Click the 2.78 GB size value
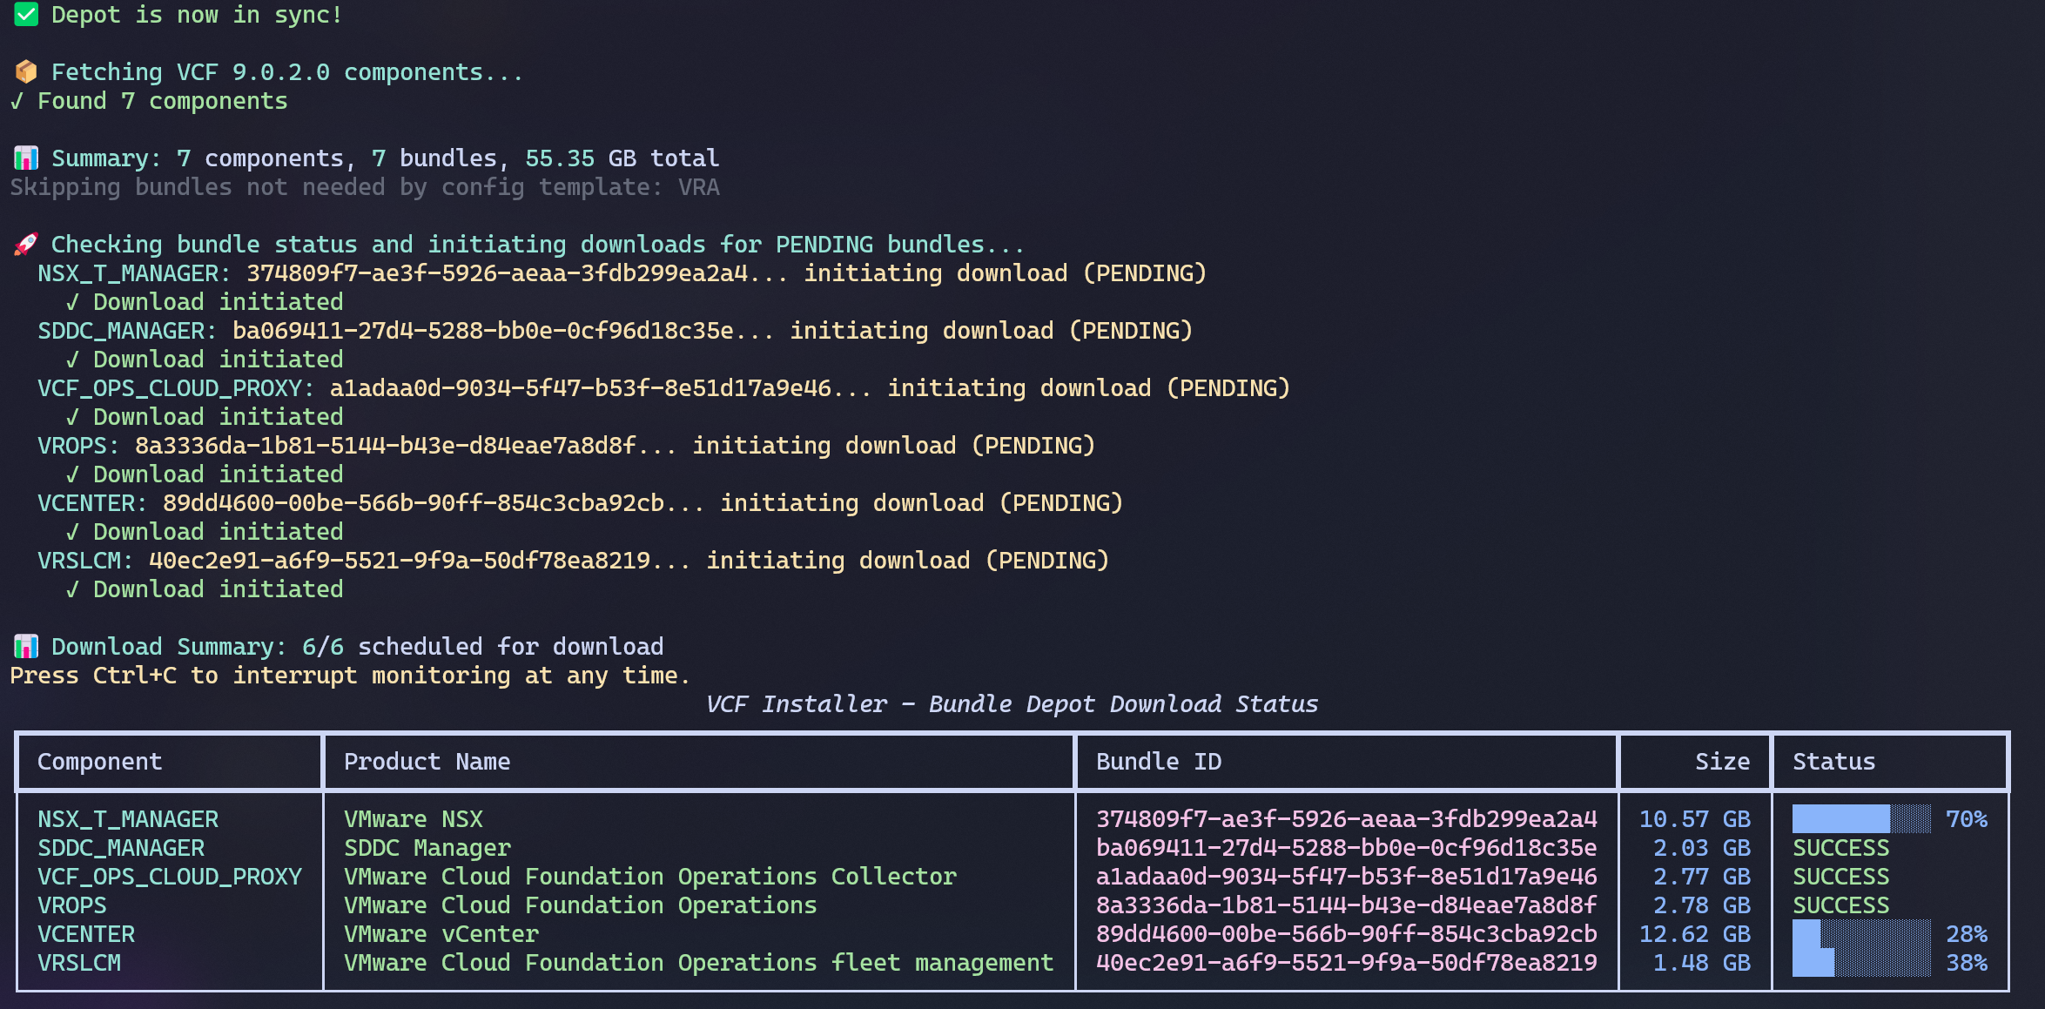The image size is (2045, 1009). [1701, 905]
